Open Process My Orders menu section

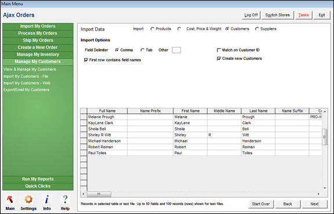tap(38, 33)
